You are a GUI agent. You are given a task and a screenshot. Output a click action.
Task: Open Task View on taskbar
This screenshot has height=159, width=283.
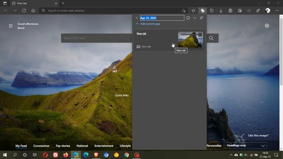click(x=34, y=155)
